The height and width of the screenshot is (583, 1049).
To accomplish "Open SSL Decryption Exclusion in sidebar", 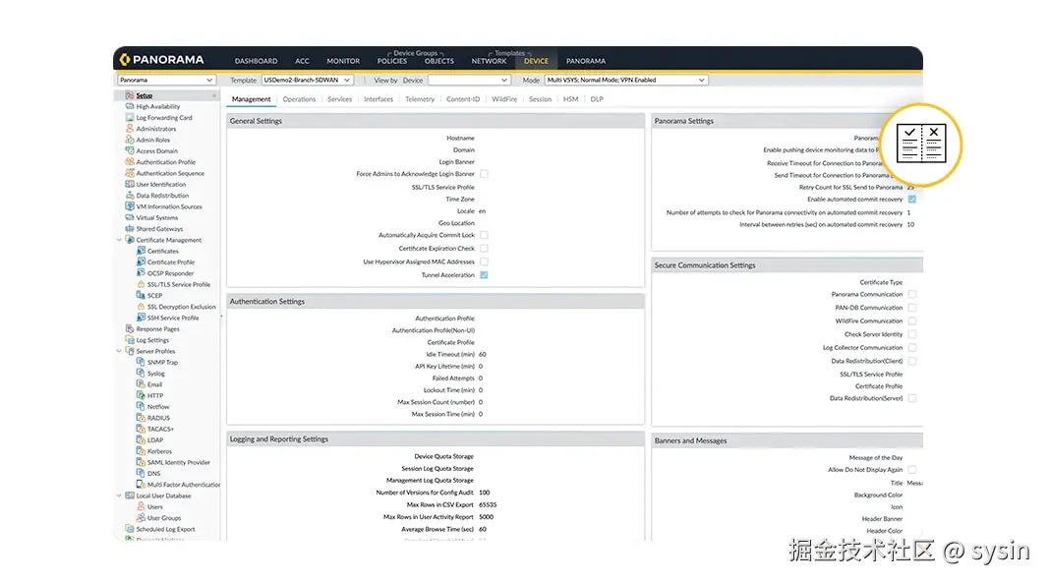I will [181, 307].
